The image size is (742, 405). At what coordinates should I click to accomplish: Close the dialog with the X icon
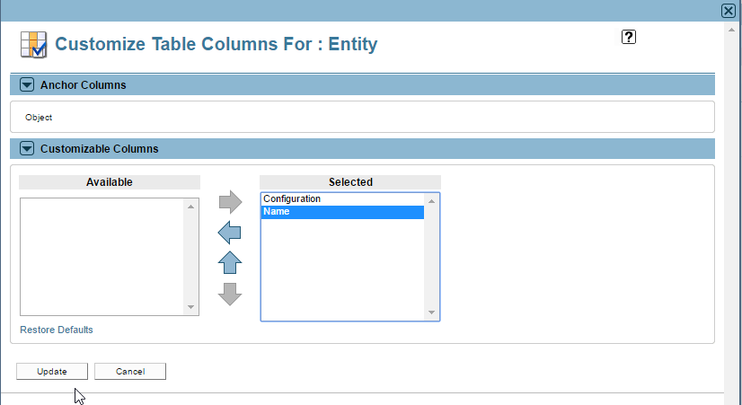[x=729, y=11]
